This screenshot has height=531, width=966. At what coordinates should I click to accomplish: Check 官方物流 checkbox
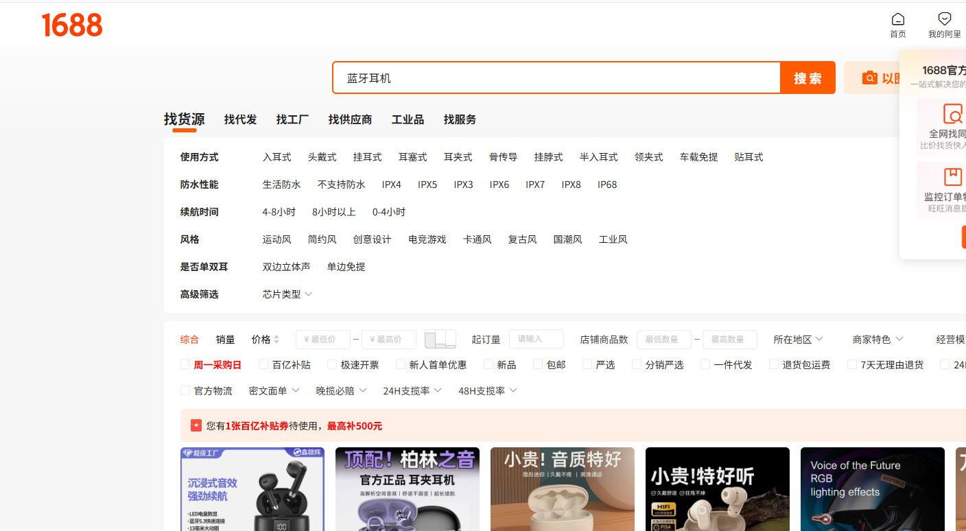(x=185, y=390)
